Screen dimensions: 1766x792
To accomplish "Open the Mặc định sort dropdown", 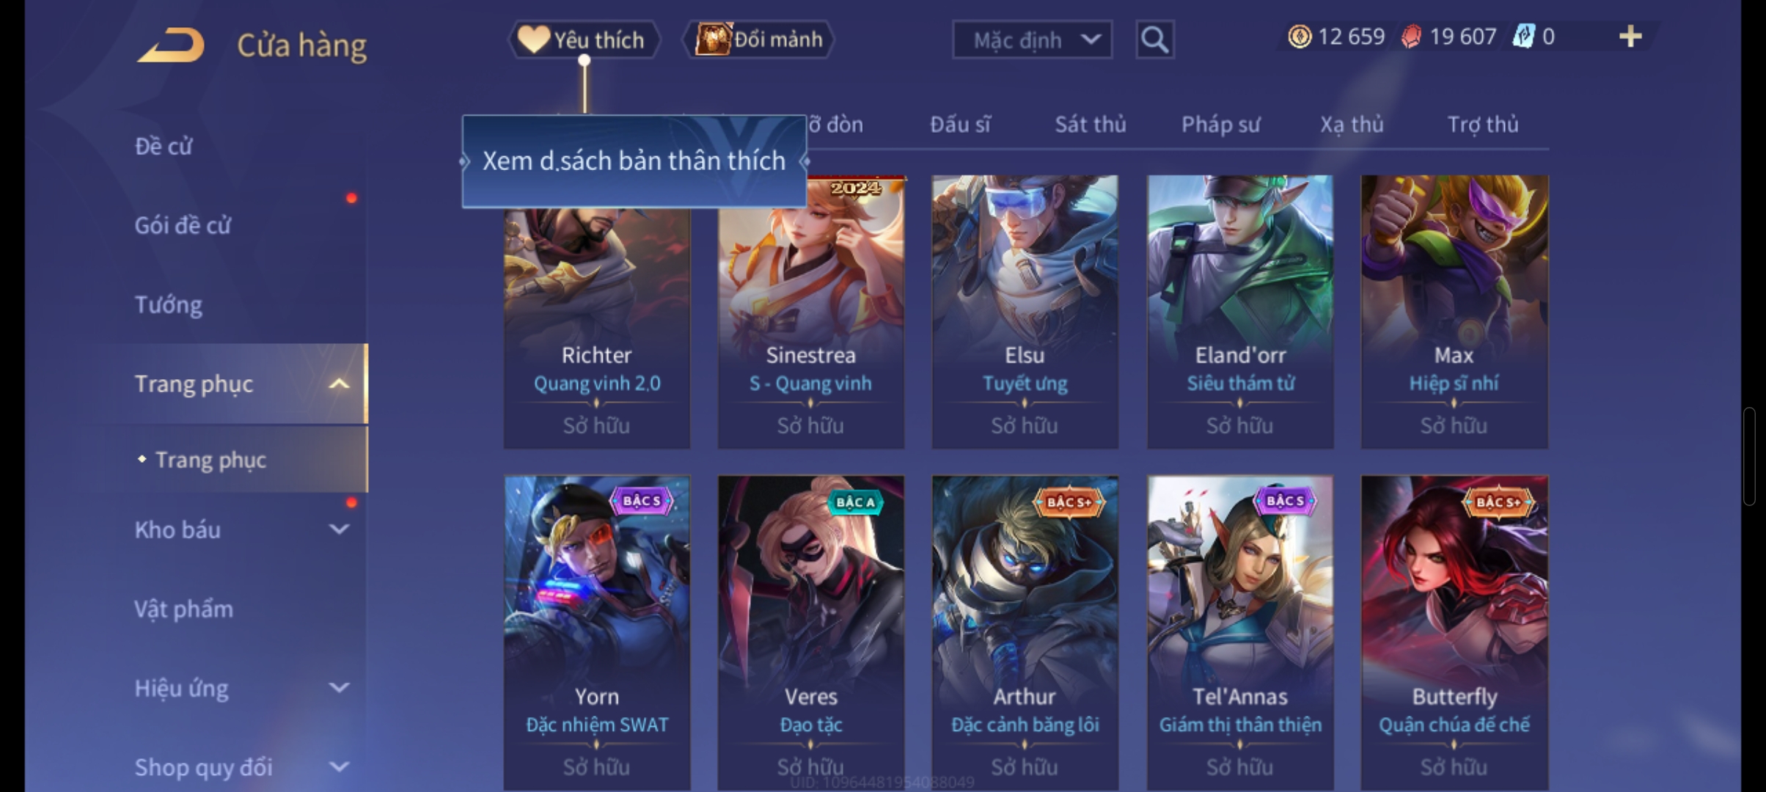I will 1032,40.
